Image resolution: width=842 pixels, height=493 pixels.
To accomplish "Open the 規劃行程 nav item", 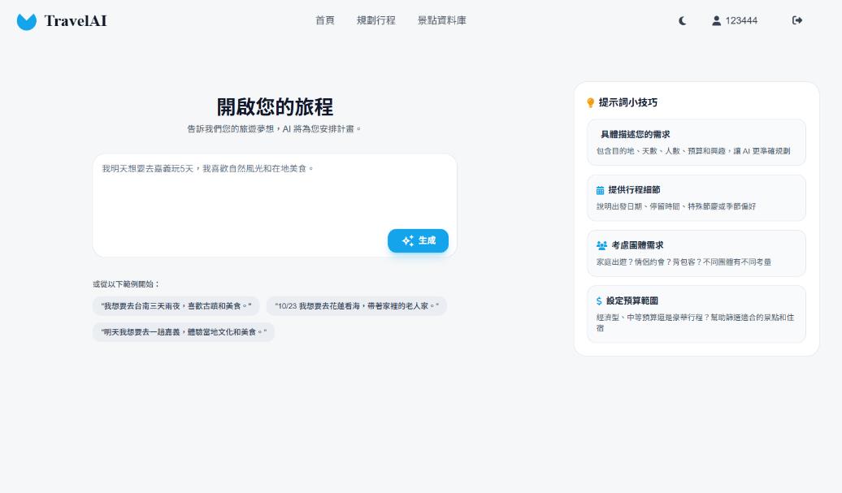I will (x=375, y=20).
